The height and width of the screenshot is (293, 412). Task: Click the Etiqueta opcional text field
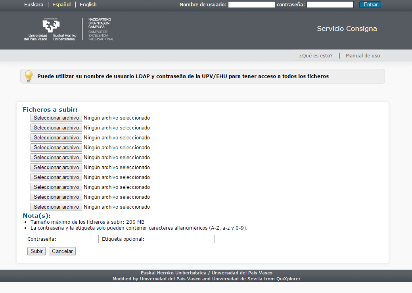180,239
